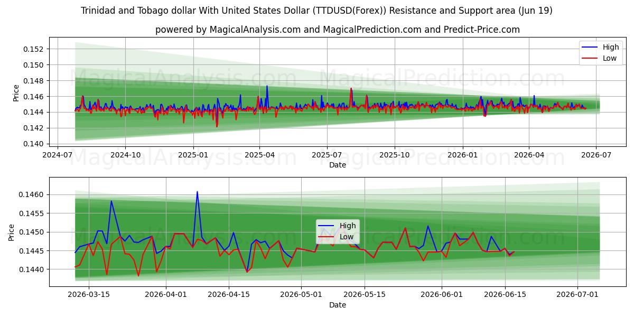
Task: Click the 2024-10 date label on the top axis
Action: (x=125, y=155)
